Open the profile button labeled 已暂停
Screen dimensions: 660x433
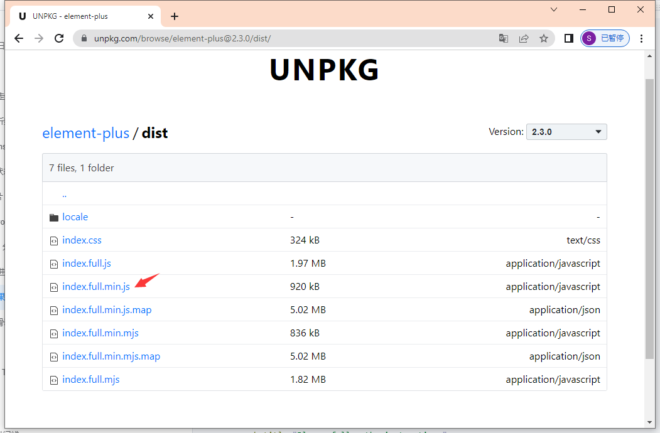point(605,38)
